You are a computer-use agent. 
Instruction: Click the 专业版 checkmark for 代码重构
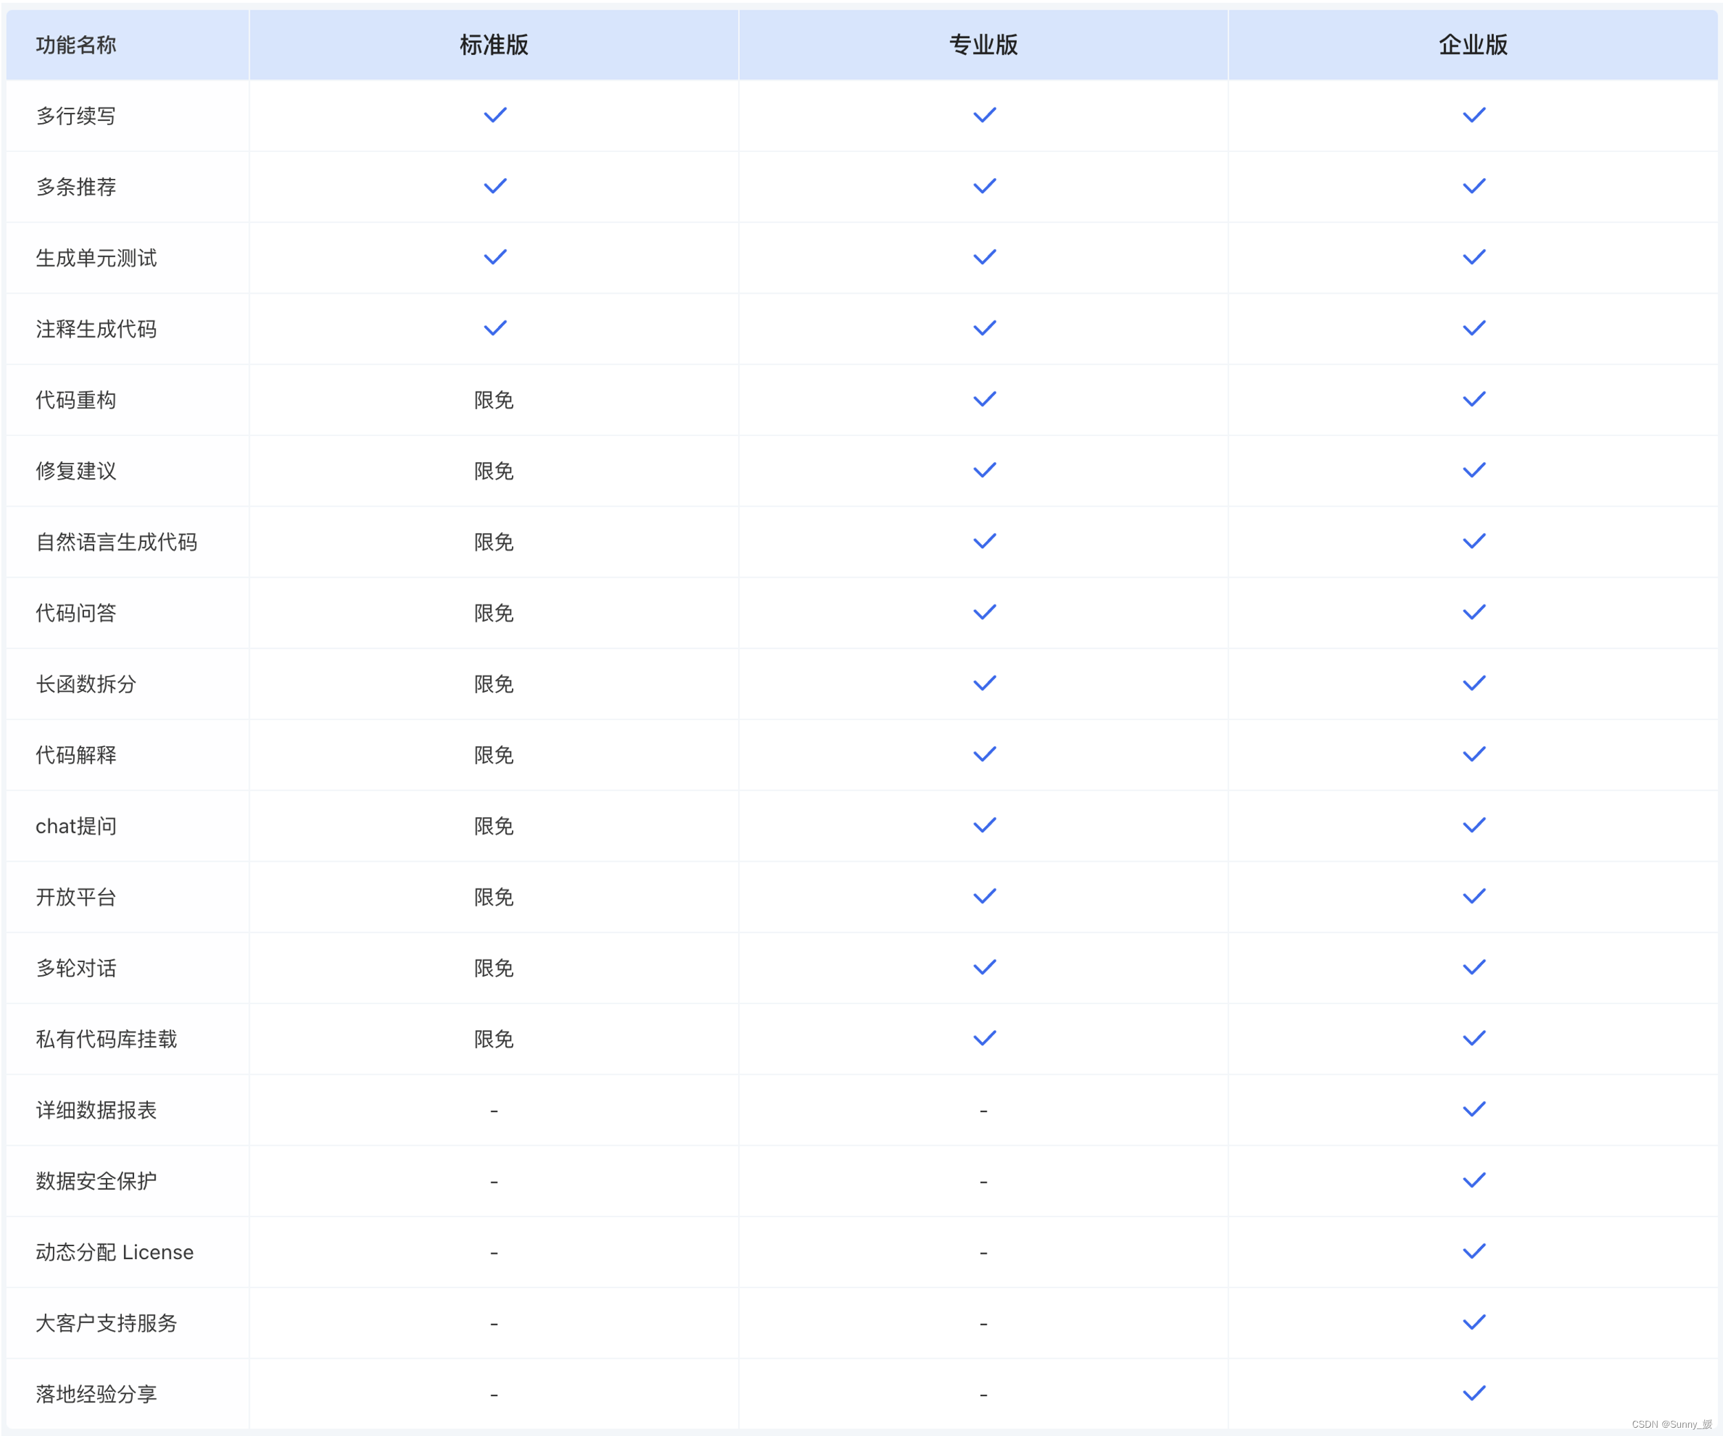coord(984,400)
